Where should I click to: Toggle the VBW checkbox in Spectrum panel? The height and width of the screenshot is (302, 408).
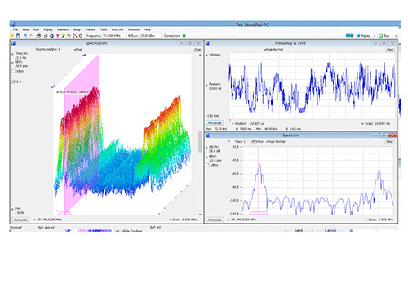[x=207, y=165]
